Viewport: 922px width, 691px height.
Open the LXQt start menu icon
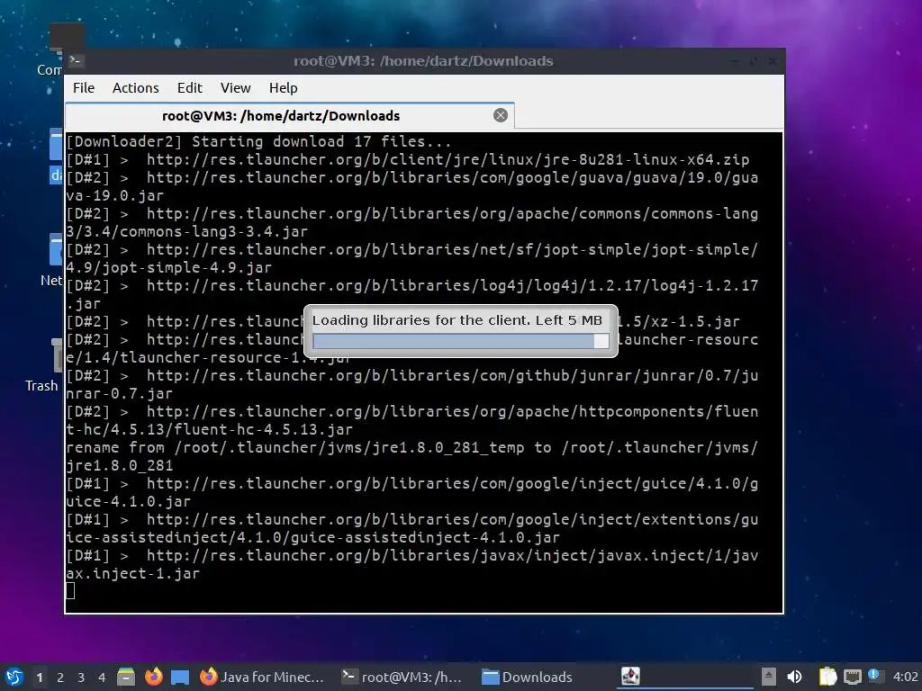click(x=14, y=677)
